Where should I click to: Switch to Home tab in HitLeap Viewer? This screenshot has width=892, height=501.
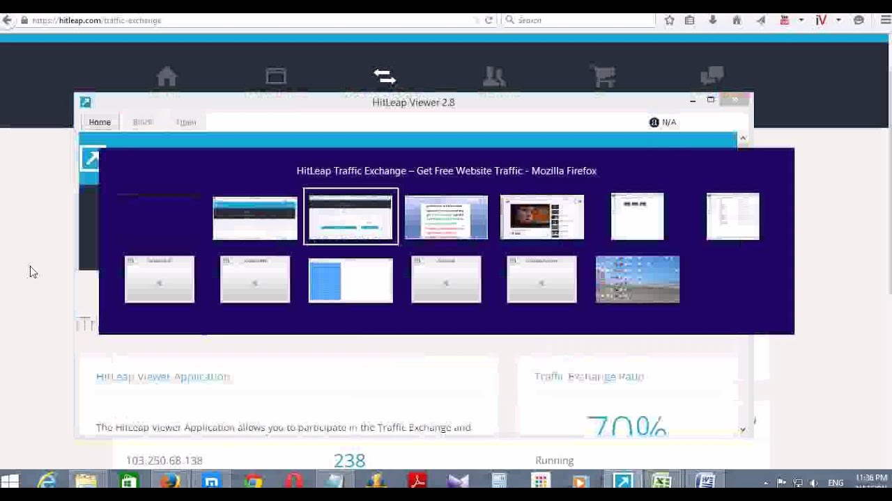pyautogui.click(x=100, y=122)
